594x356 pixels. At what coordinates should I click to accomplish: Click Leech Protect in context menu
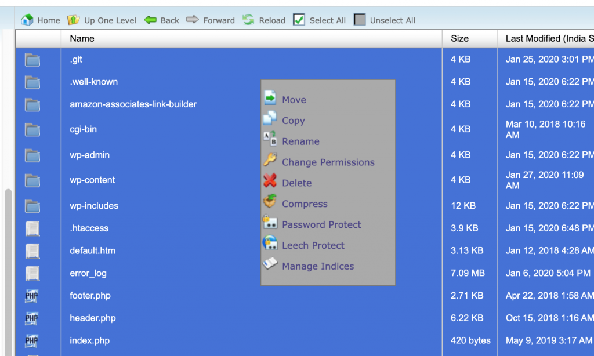click(313, 245)
